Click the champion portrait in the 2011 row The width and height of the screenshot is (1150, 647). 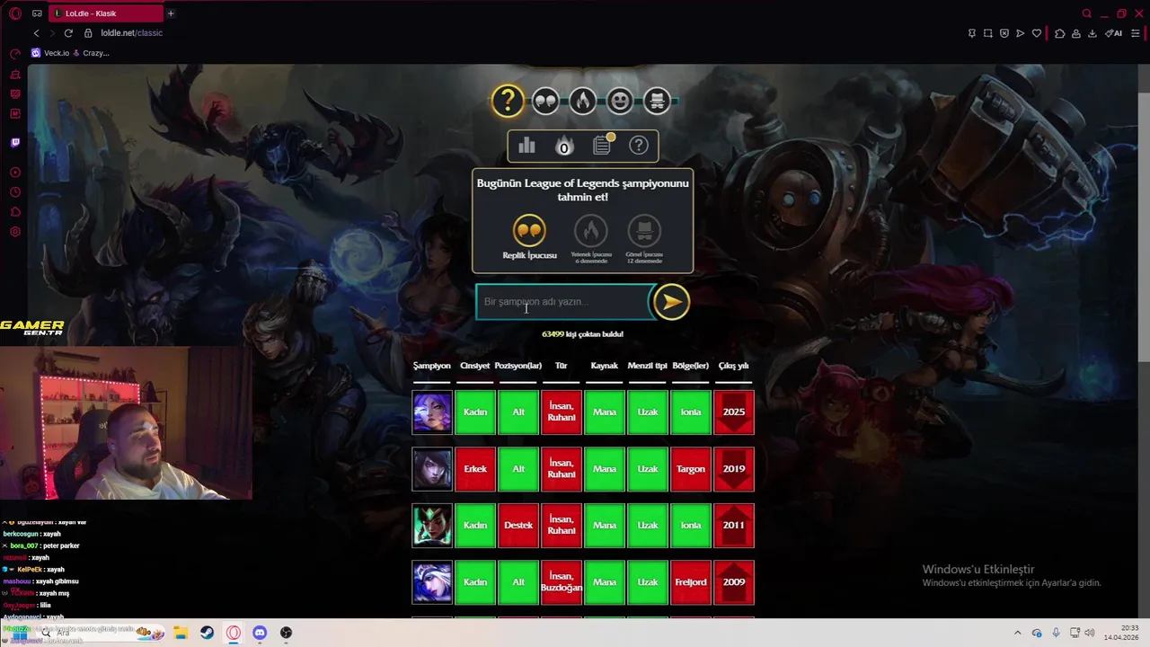(432, 526)
